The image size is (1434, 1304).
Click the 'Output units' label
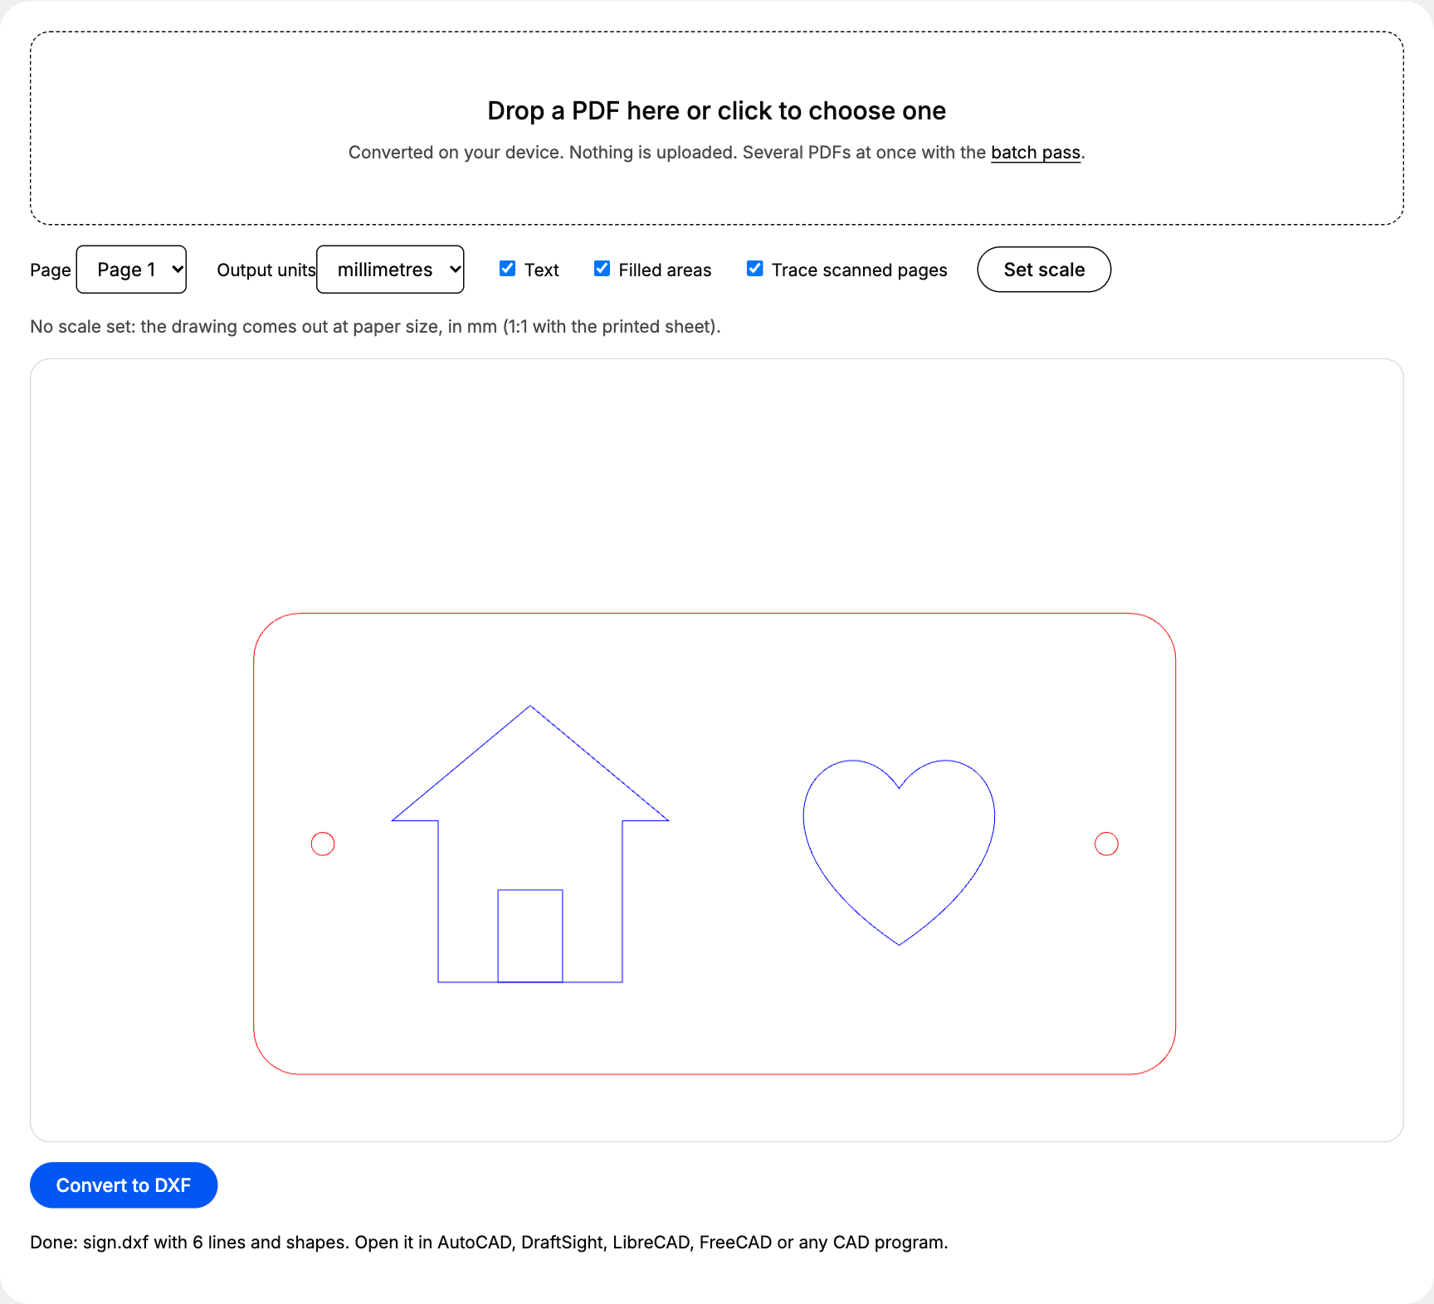point(266,270)
